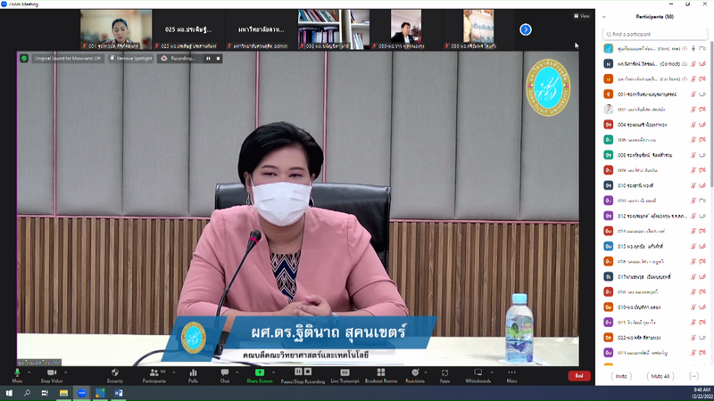Viewport: 714px width, 401px height.
Task: Click video-off icon for participant 008
Action: (x=702, y=155)
